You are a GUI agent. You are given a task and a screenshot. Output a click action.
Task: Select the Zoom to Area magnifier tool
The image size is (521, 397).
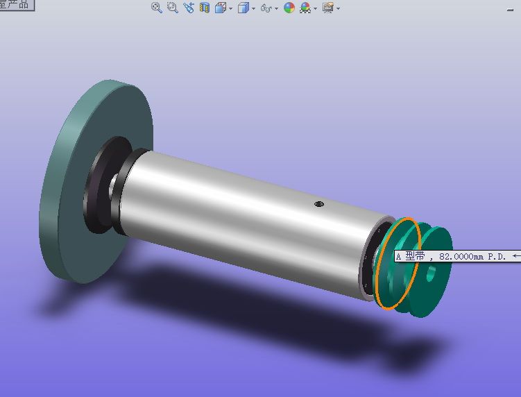(172, 8)
